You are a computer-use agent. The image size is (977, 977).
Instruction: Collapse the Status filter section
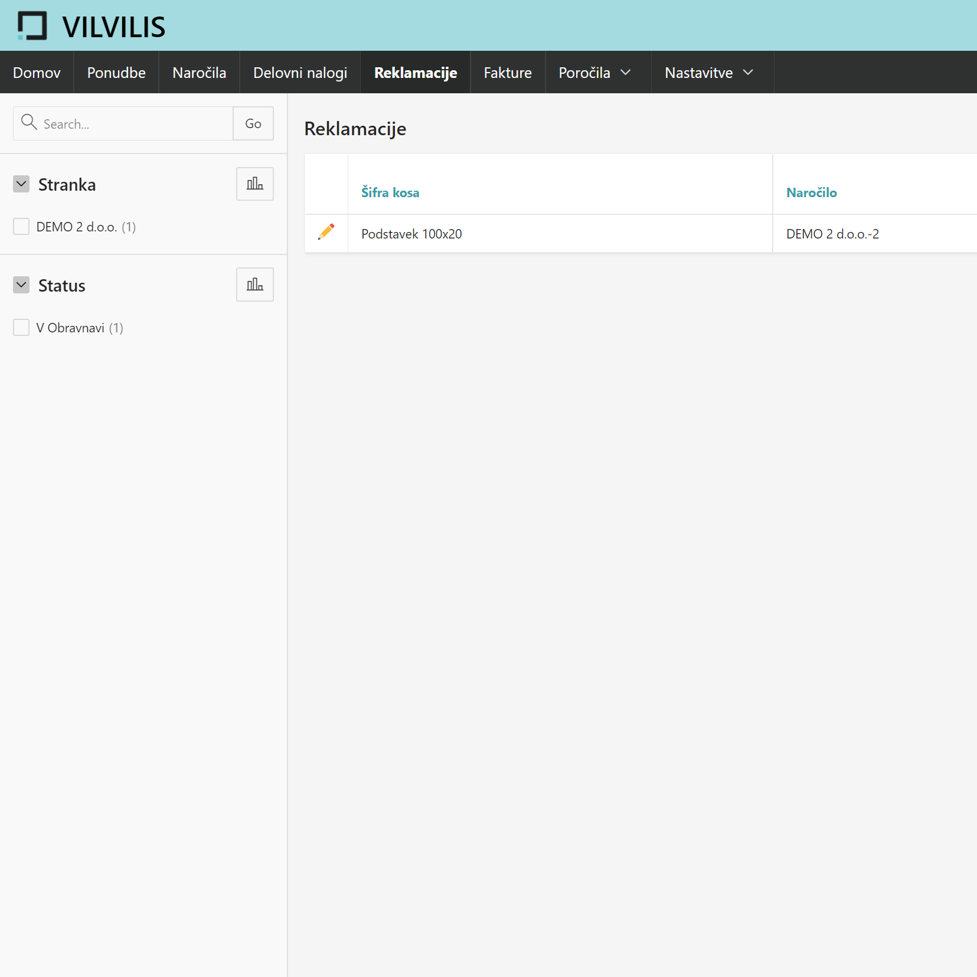pyautogui.click(x=21, y=285)
